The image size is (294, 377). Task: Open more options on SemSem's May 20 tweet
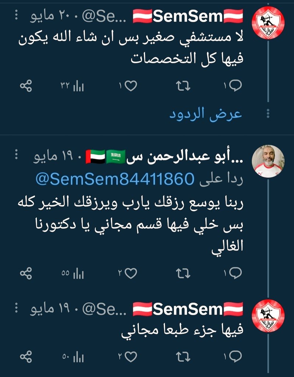point(16,15)
